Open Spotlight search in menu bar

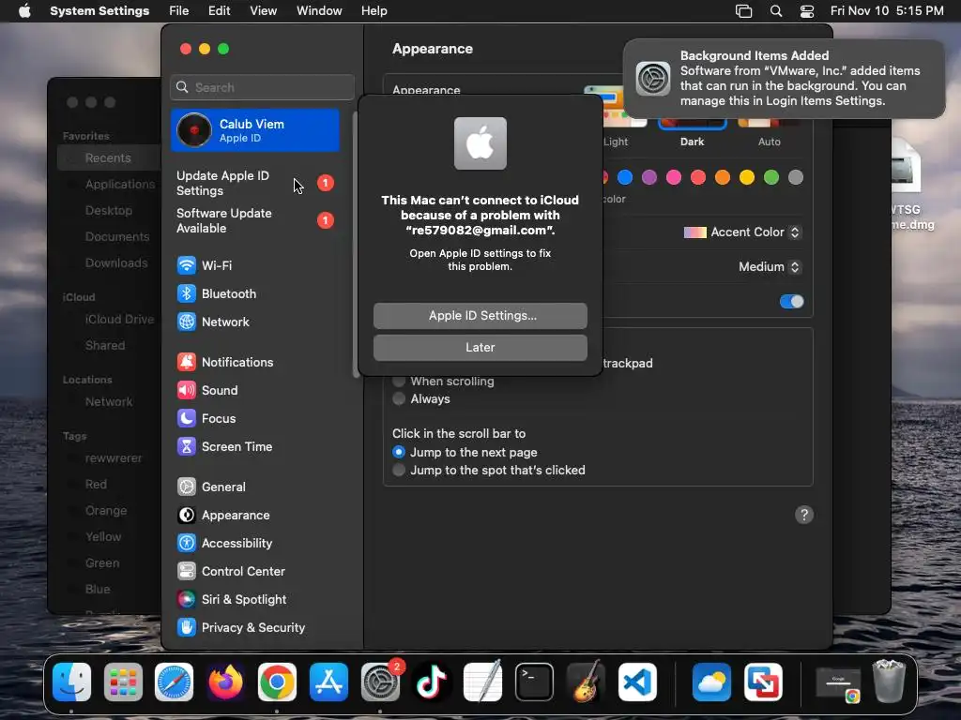tap(776, 11)
